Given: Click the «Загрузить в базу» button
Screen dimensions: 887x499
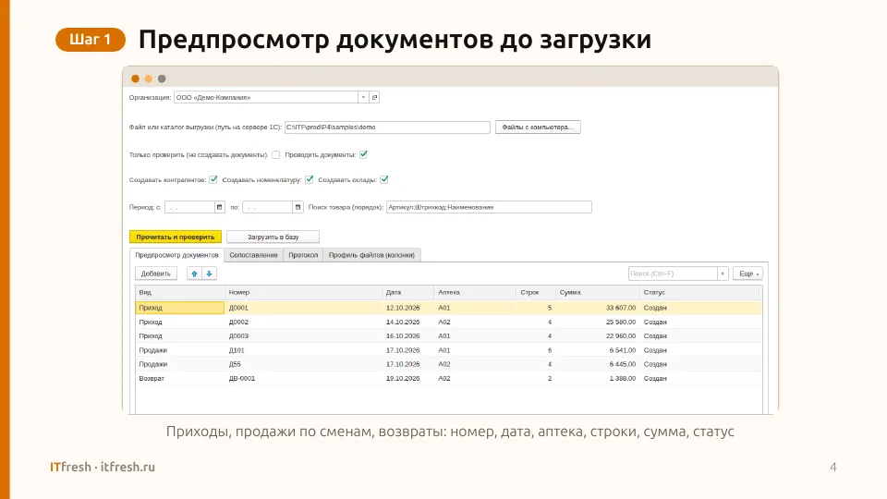Looking at the screenshot, I should click(x=273, y=237).
